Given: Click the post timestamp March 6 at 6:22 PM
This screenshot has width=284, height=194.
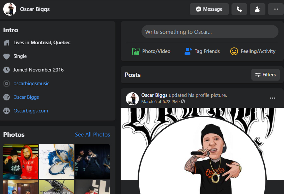Looking at the screenshot, I should click(x=159, y=102).
